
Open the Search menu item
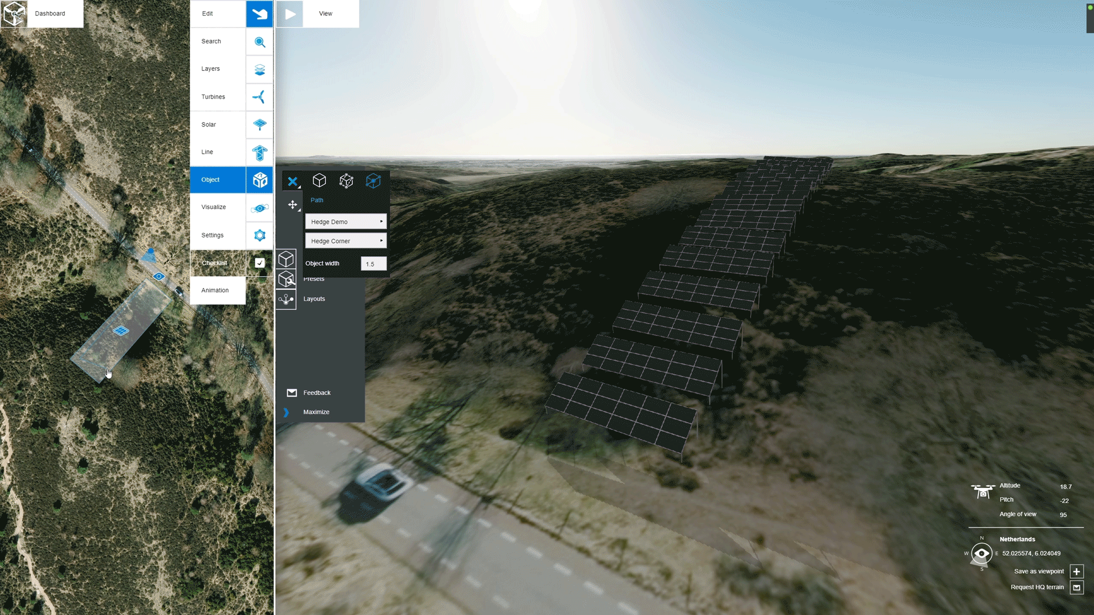[x=218, y=42]
